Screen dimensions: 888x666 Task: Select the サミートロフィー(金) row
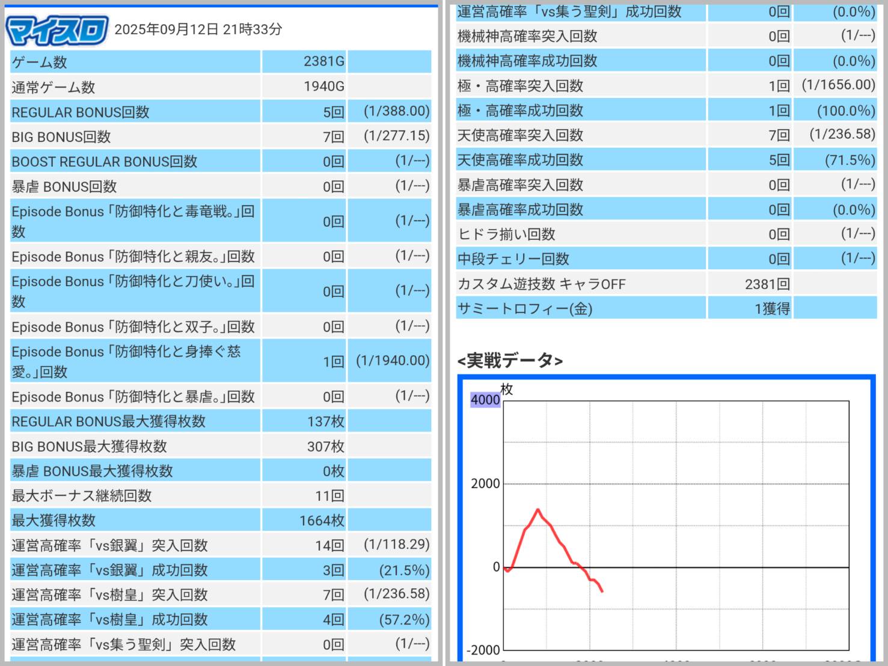pyautogui.click(x=525, y=309)
